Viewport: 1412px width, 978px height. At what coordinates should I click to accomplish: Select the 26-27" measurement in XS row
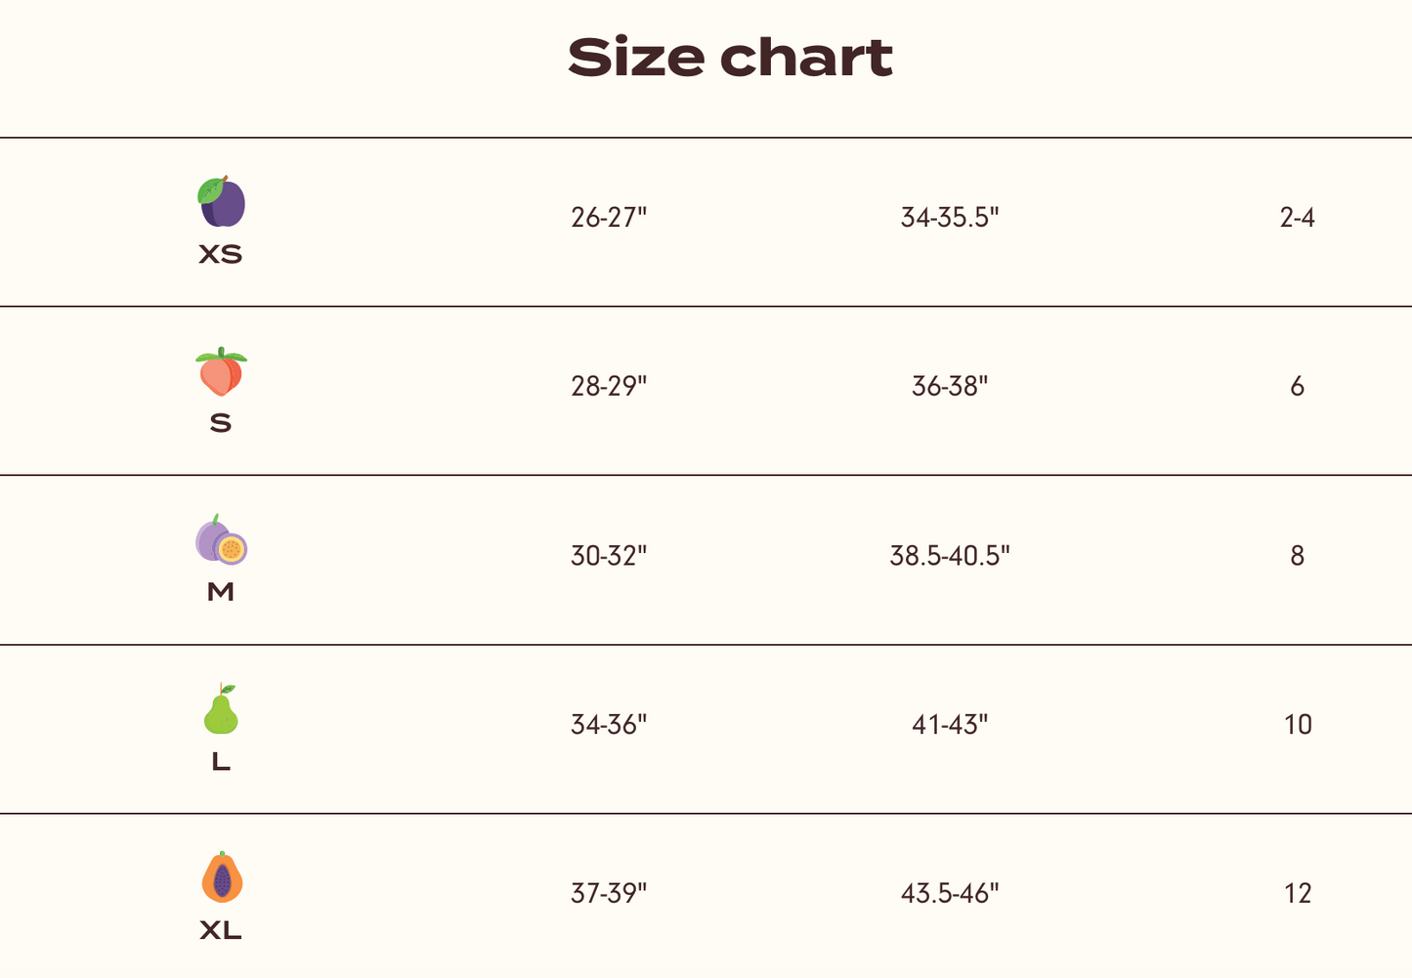click(609, 218)
